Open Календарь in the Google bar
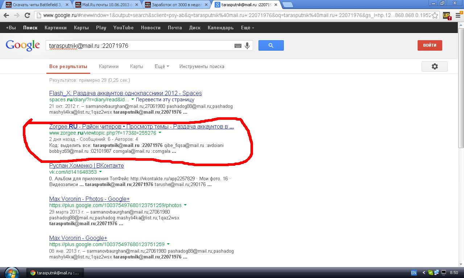Screen dimensions: 464x278 (x=220, y=28)
